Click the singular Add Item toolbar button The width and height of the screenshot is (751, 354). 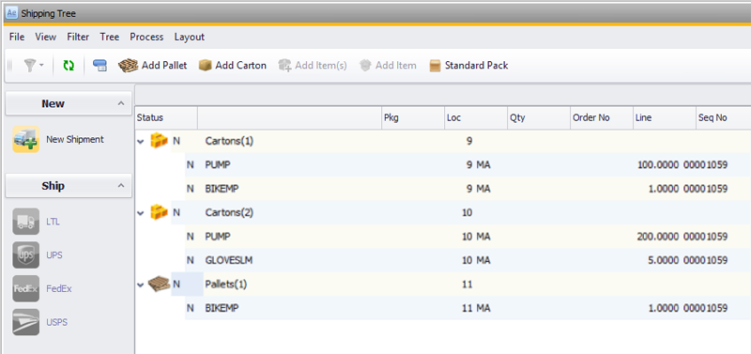coord(388,66)
